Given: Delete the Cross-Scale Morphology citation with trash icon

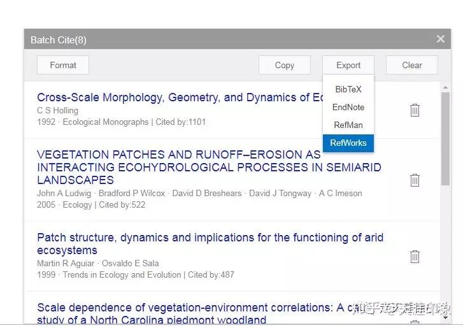Looking at the screenshot, I should pyautogui.click(x=415, y=110).
